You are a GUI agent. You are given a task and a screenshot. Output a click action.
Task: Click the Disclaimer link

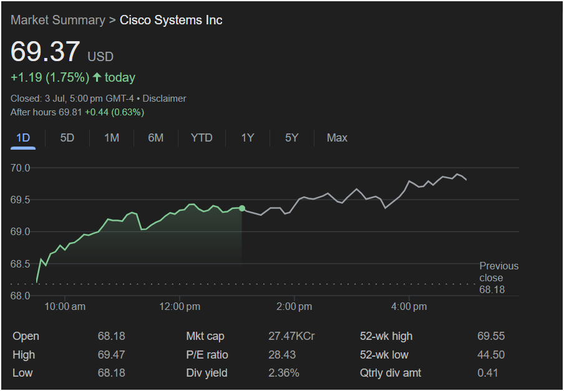click(164, 99)
